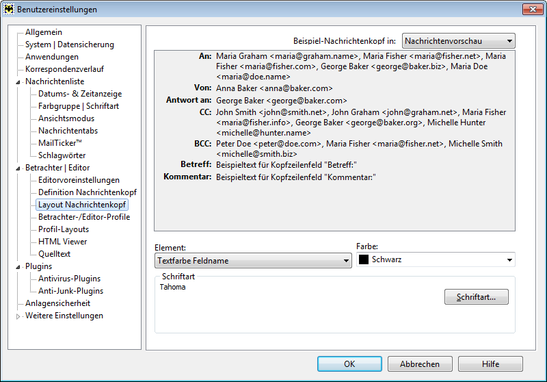
Task: Select the Nachrichtenliste tree item
Action: coord(55,81)
